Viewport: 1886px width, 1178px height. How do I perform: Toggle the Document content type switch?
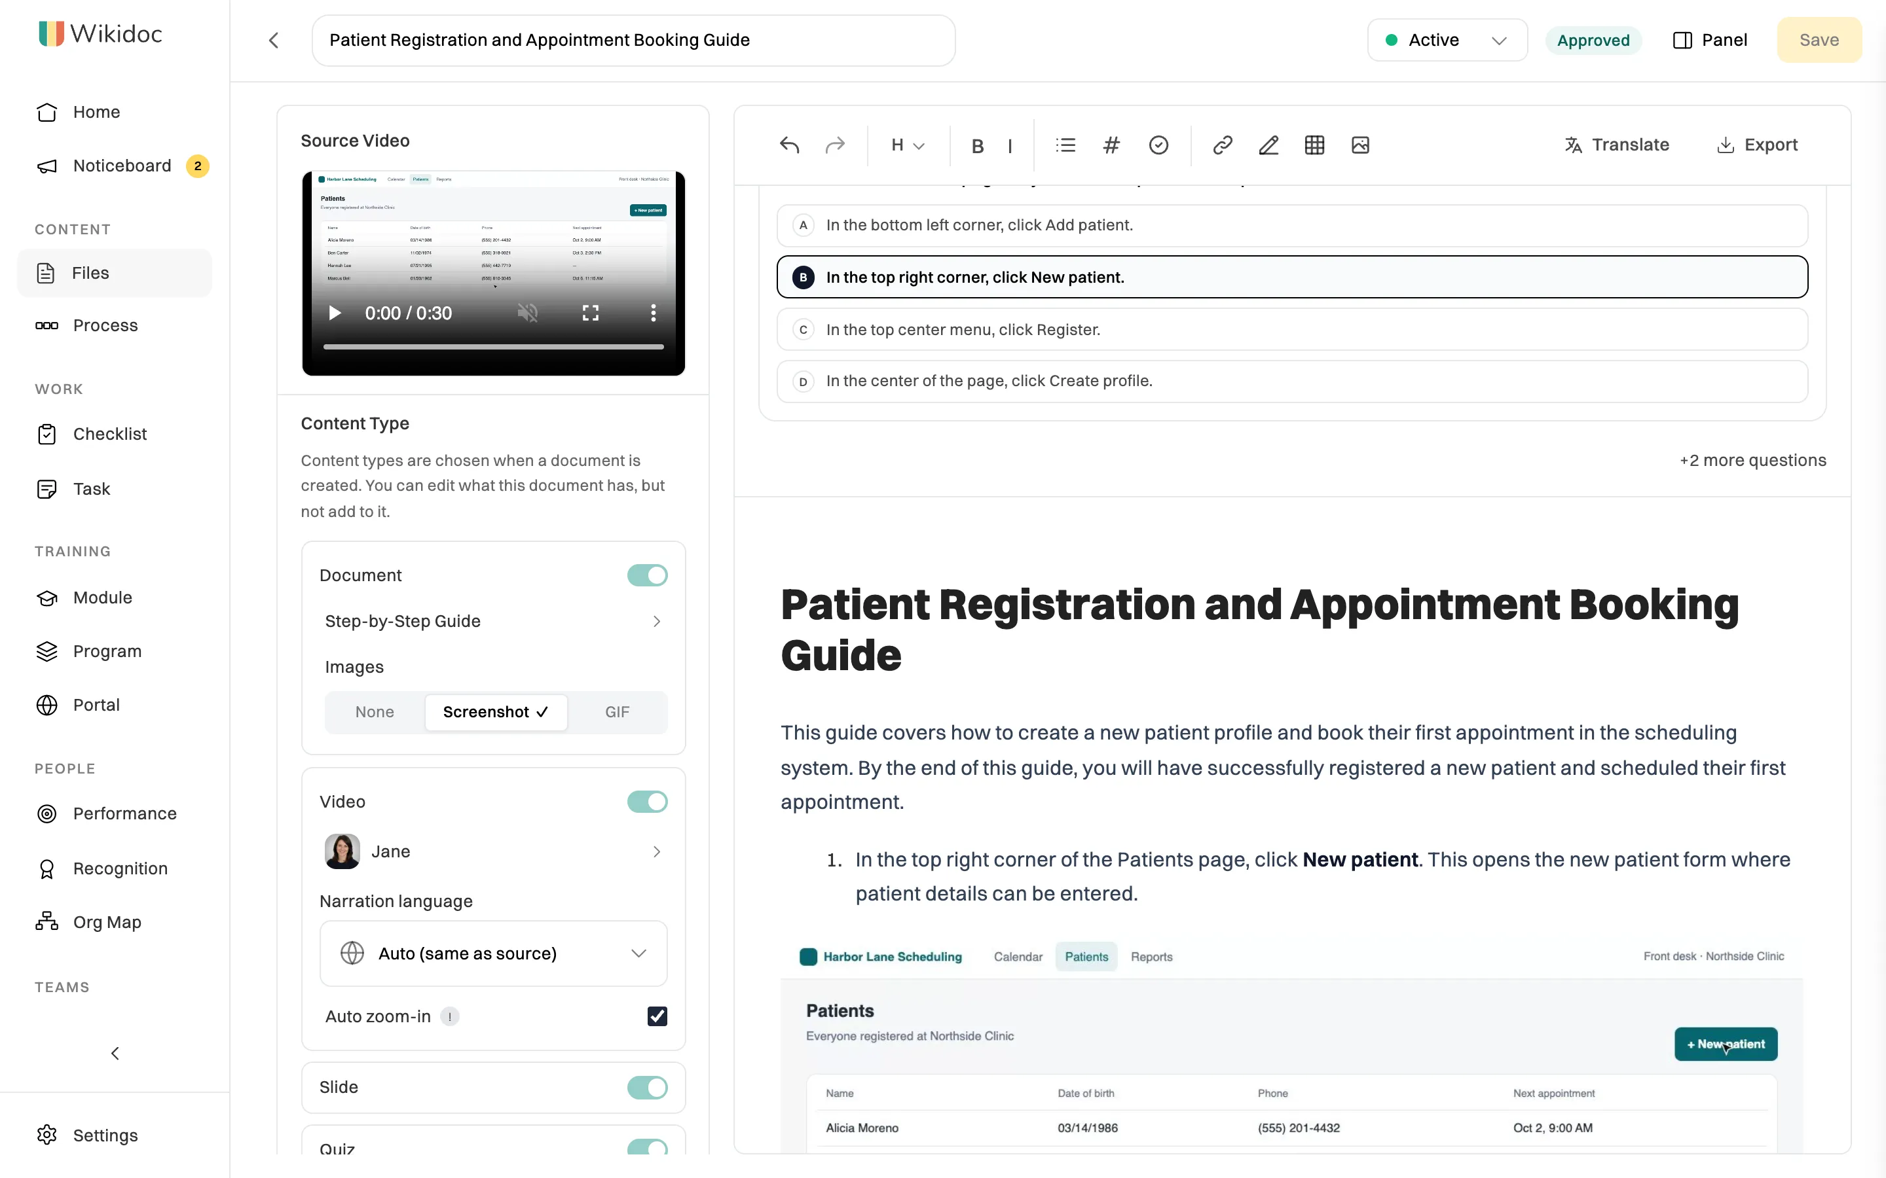647,575
